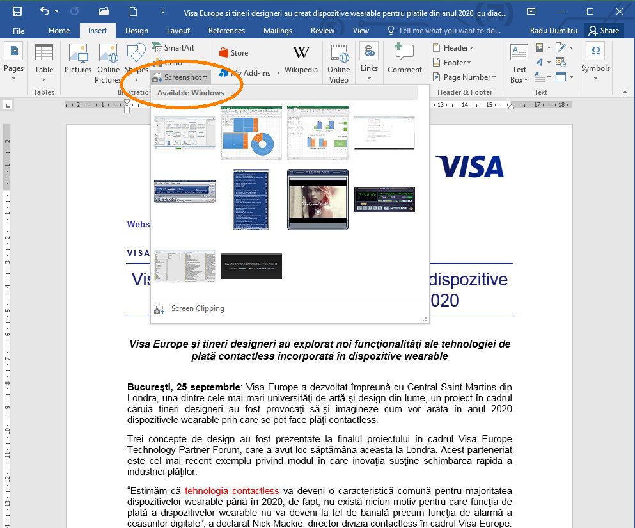Switch to the Design tab
The height and width of the screenshot is (528, 635).
136,30
